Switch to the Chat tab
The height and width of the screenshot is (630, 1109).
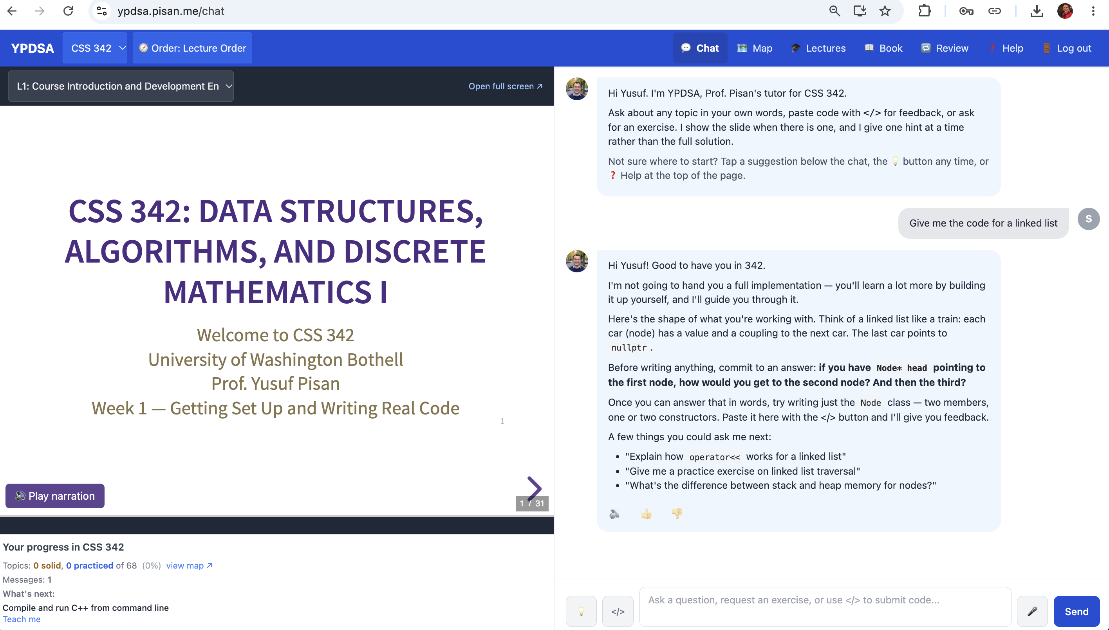700,48
